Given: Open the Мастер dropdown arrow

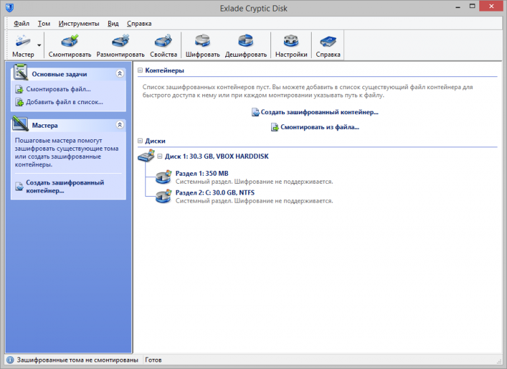Looking at the screenshot, I should (39, 45).
